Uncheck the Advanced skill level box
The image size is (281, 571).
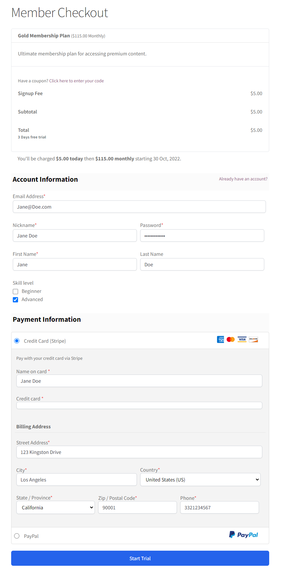(x=15, y=300)
